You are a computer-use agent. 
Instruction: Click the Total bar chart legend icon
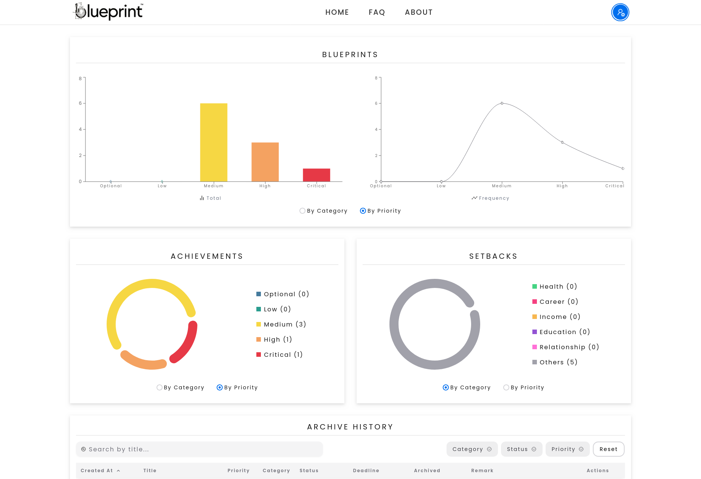(x=202, y=198)
